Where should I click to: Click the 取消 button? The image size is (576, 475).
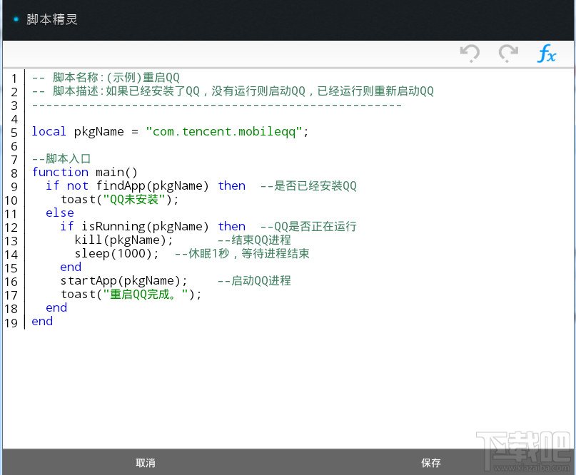point(146,463)
